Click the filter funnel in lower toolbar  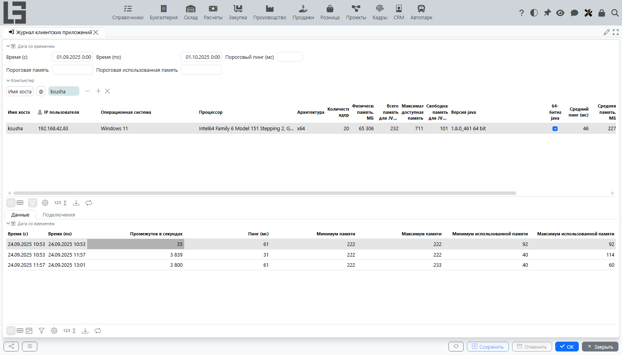tap(42, 331)
